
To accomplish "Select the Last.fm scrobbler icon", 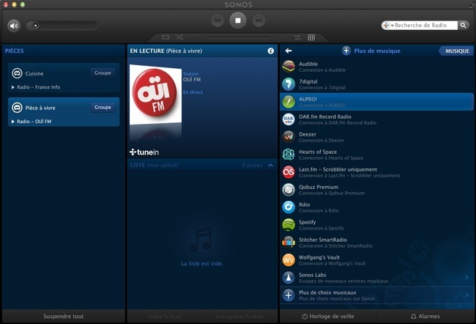I will [x=289, y=172].
